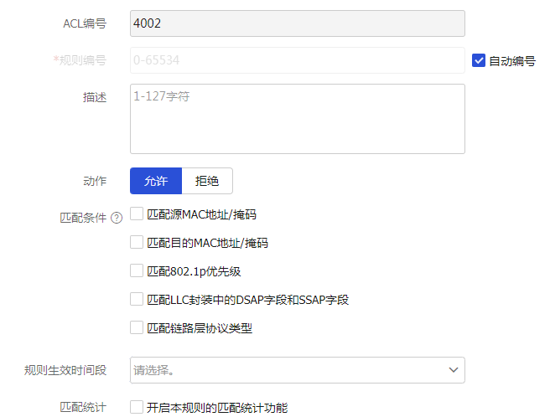Turn on 开启本规则的匹配统计功能 checkbox
Image resolution: width=550 pixels, height=417 pixels.
137,407
